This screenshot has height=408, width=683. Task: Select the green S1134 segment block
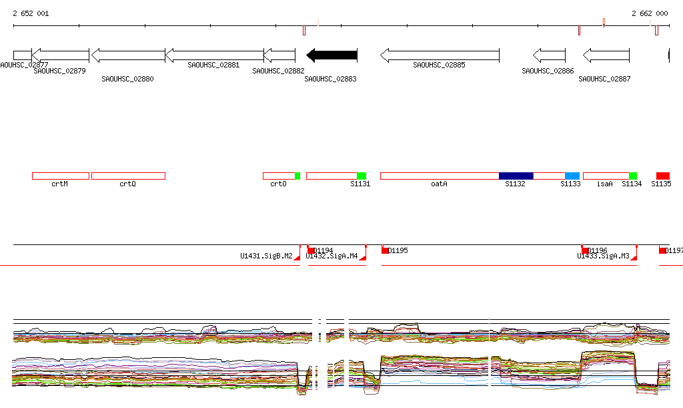pyautogui.click(x=633, y=176)
